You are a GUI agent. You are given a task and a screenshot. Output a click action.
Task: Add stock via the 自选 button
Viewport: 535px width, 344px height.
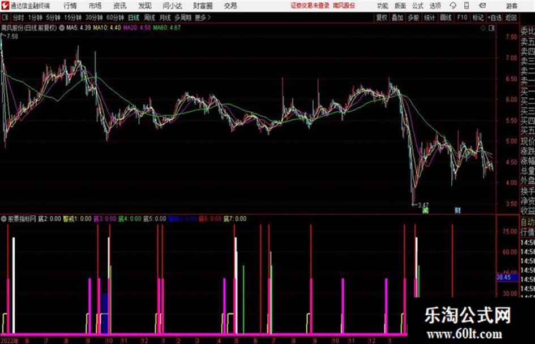click(x=495, y=18)
